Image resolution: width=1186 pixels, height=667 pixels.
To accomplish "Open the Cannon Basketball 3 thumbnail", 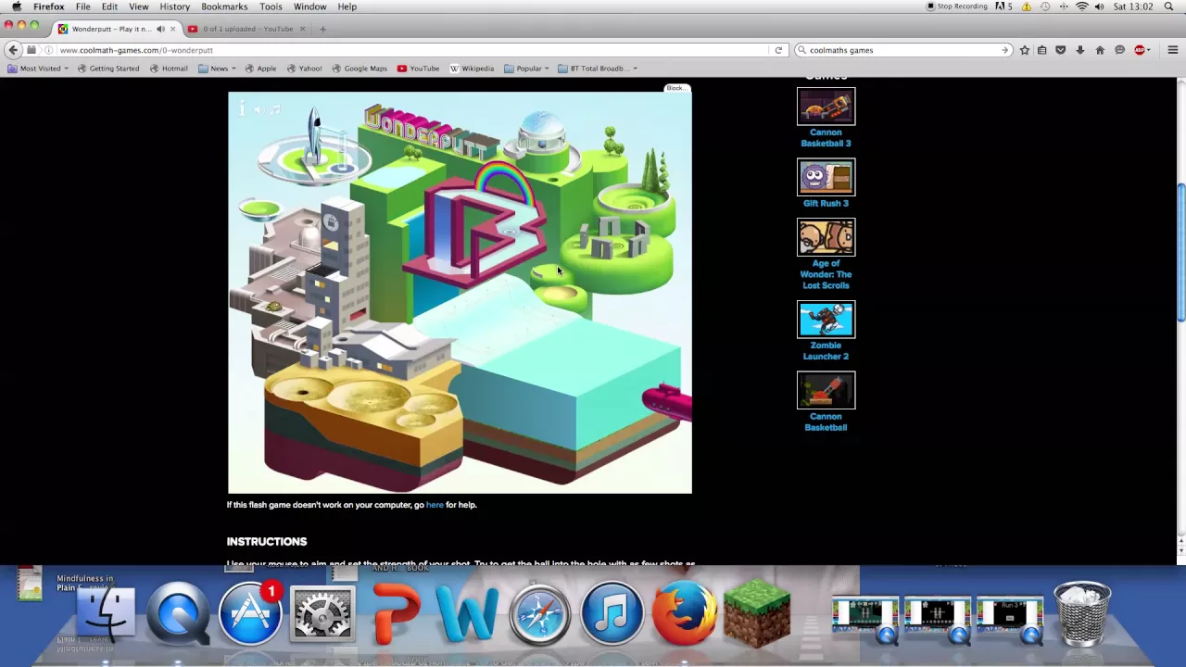I will [826, 107].
